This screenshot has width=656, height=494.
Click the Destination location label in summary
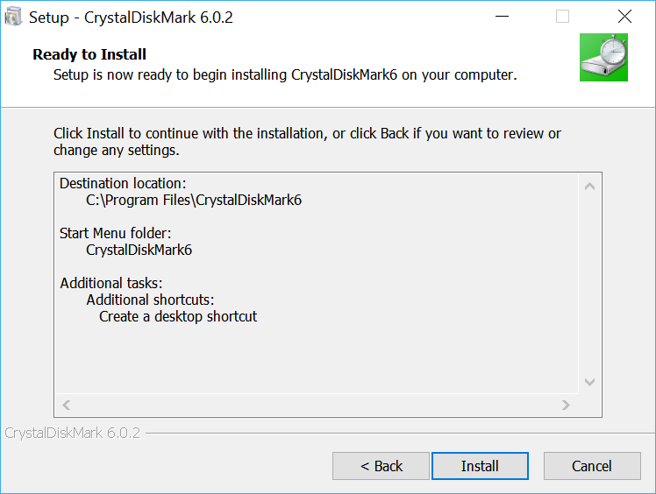pyautogui.click(x=123, y=183)
